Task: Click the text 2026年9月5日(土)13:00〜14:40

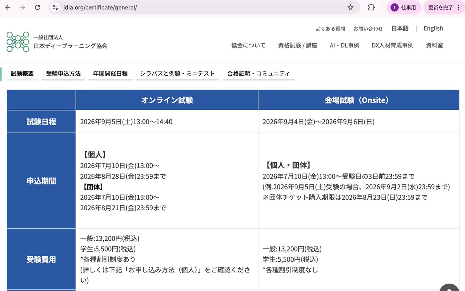Action: point(126,122)
